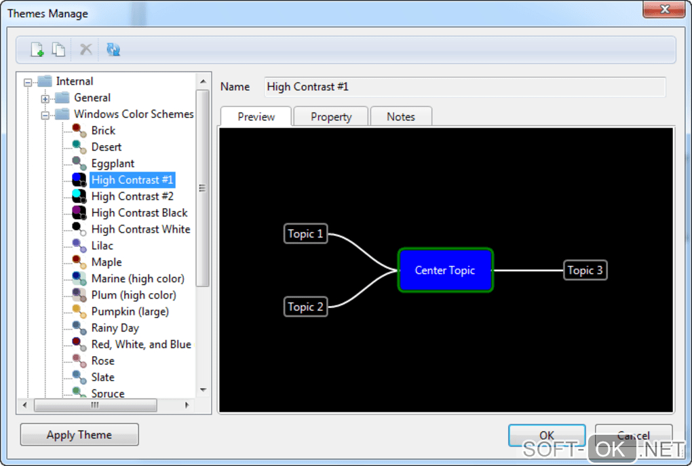Select the Rose theme label
The width and height of the screenshot is (692, 466).
(x=103, y=361)
